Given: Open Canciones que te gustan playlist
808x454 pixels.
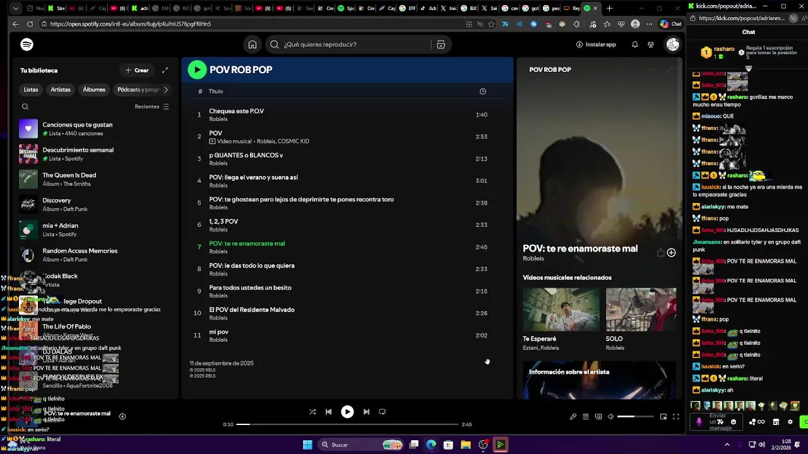Looking at the screenshot, I should [95, 129].
